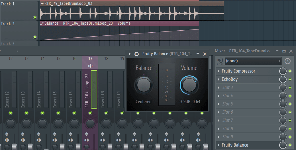This screenshot has height=150, width=296.
Task: Toggle Fruity Compressor slot enable LED
Action: [290, 71]
